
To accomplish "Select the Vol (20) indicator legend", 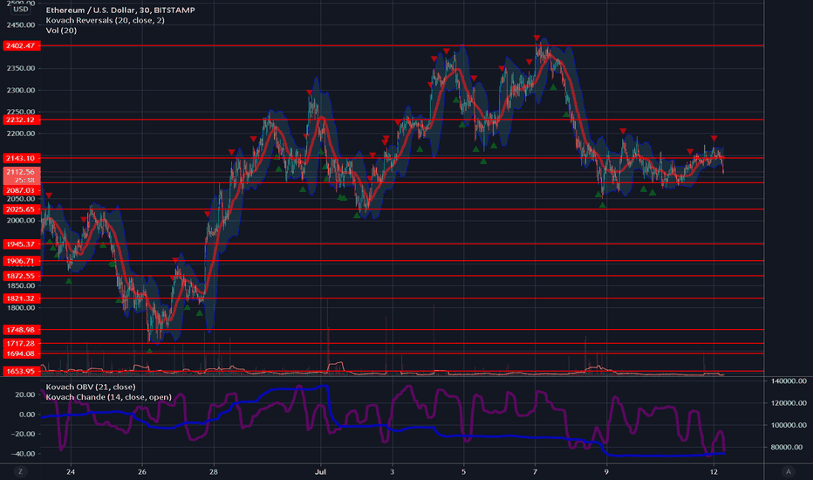I will click(x=61, y=30).
